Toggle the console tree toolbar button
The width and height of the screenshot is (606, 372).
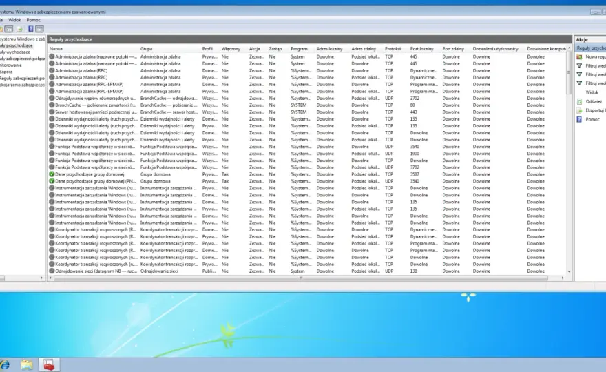click(9, 29)
